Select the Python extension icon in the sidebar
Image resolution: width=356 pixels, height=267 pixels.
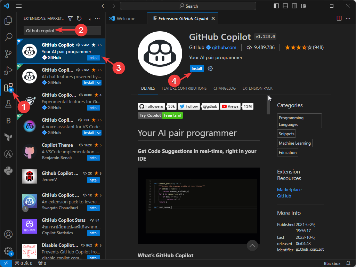8,170
